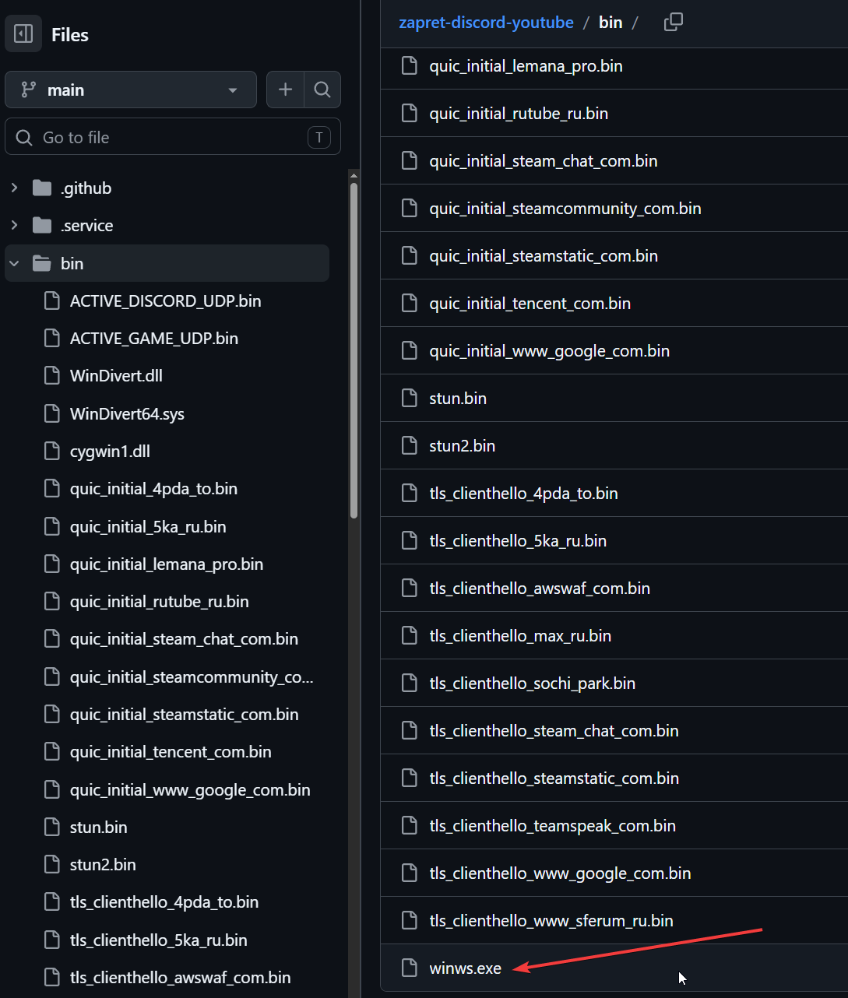
Task: Open stun2.bin in directory listing
Action: (x=462, y=445)
